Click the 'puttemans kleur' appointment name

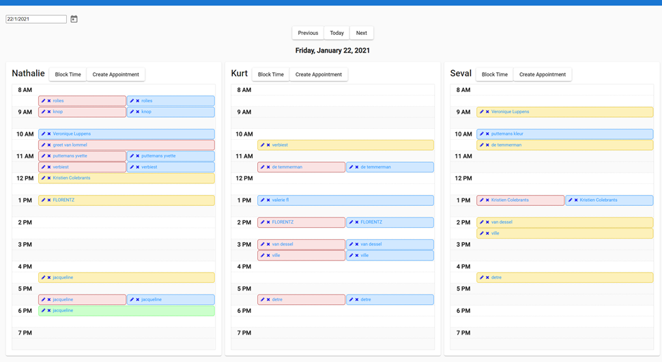click(x=507, y=134)
